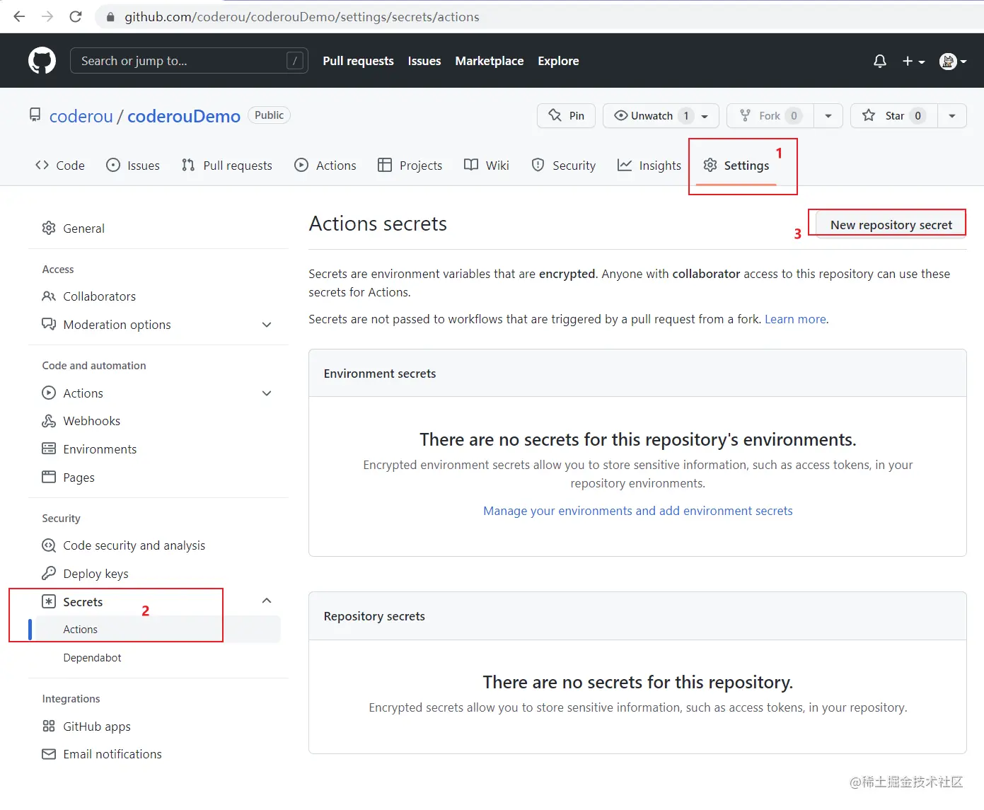Open the user avatar menu
984x810 pixels.
pos(953,62)
